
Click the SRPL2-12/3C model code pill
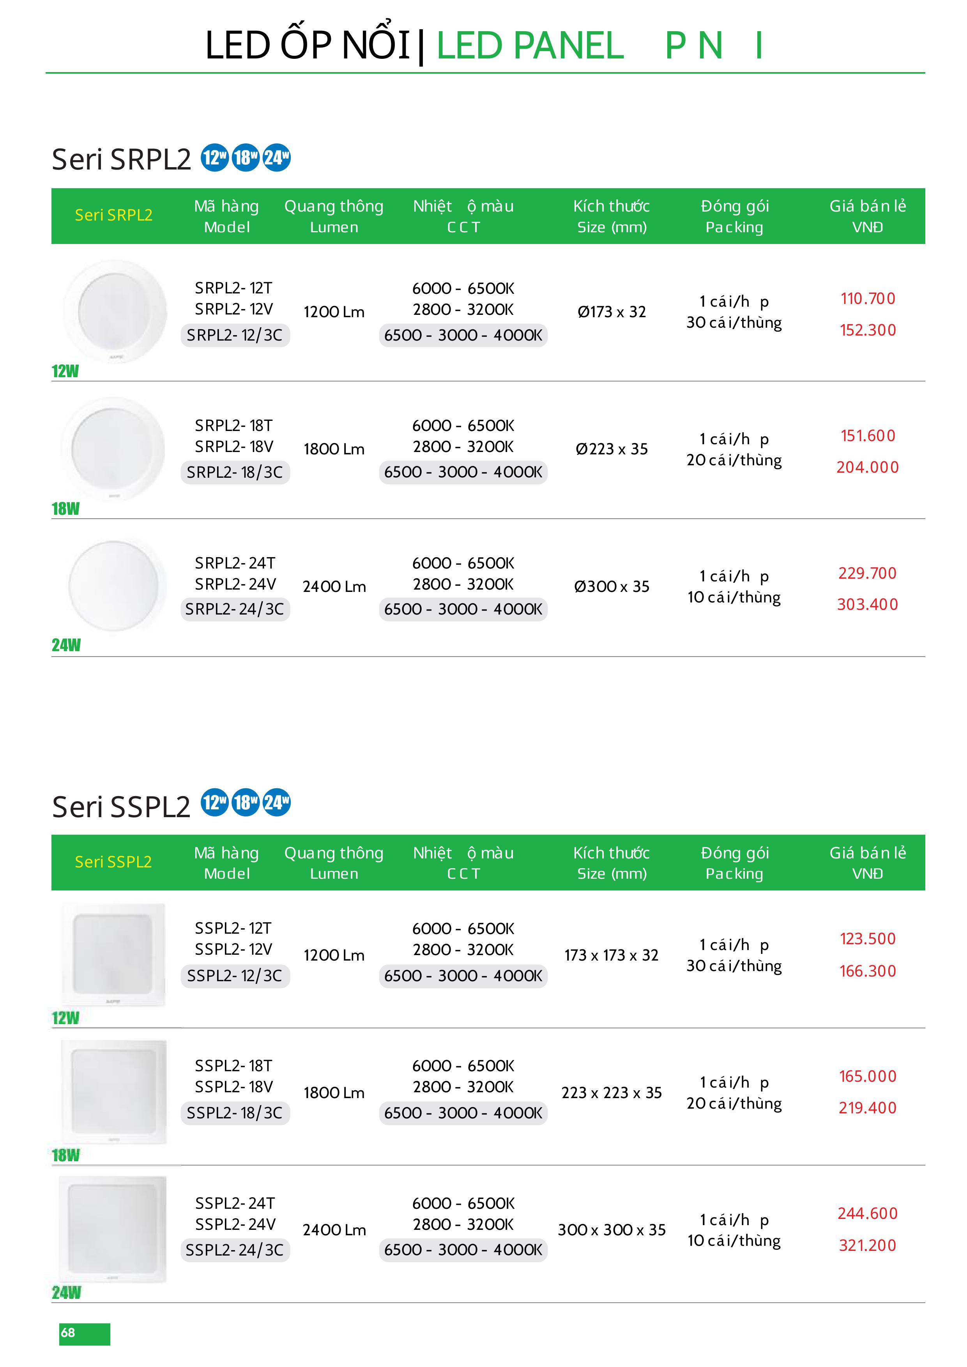235,335
